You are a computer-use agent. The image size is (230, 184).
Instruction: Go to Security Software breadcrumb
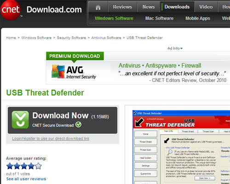coord(71,38)
